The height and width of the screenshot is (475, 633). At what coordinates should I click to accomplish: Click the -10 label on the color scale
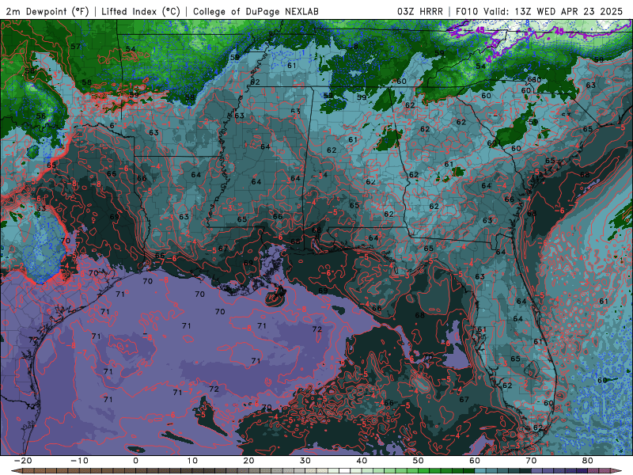coord(79,461)
